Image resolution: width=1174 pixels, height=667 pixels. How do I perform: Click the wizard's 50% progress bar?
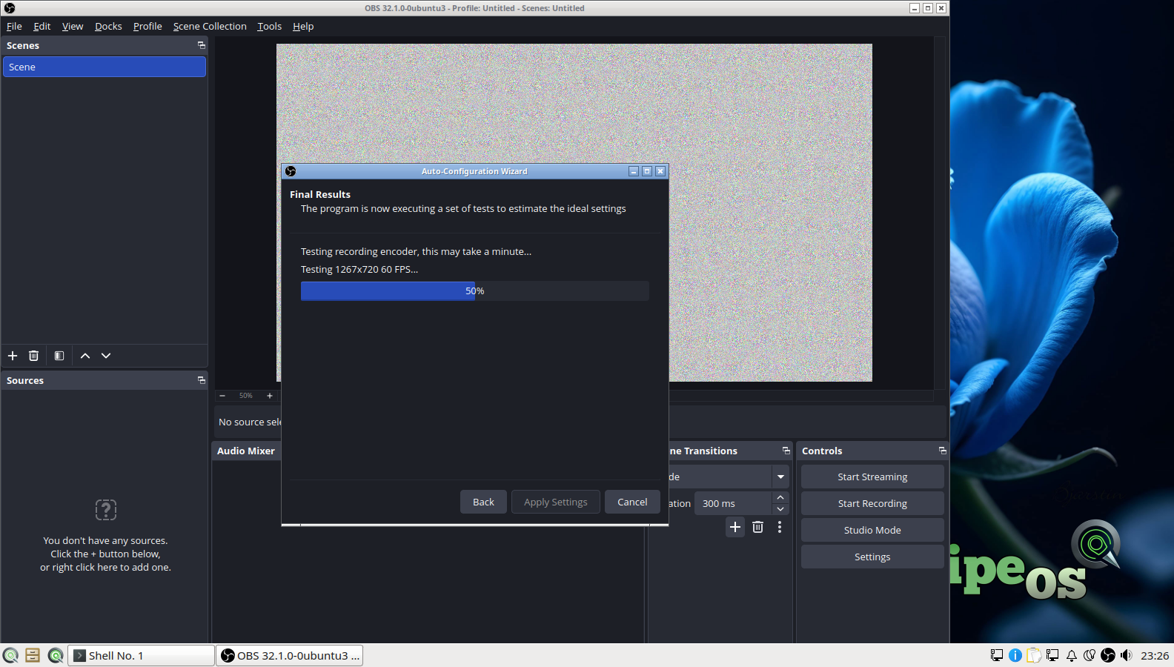click(475, 291)
